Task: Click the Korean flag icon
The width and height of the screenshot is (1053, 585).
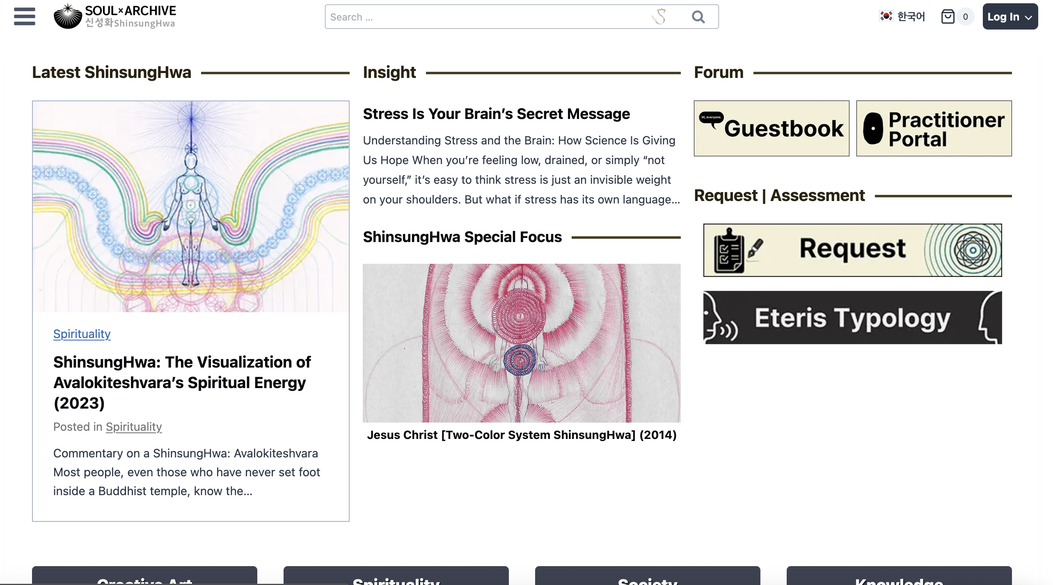Action: click(886, 16)
